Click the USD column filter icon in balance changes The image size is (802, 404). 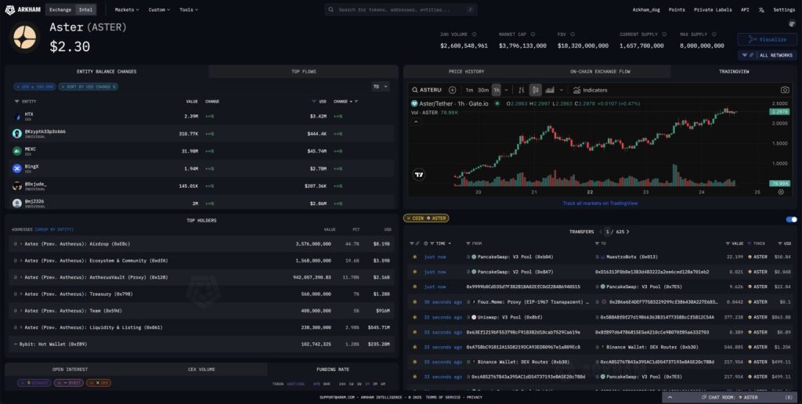[x=314, y=101]
